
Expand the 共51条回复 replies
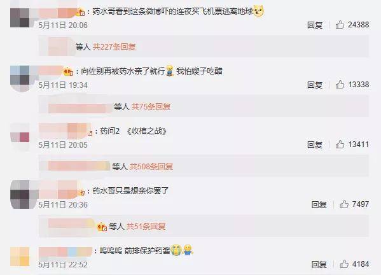(146, 227)
